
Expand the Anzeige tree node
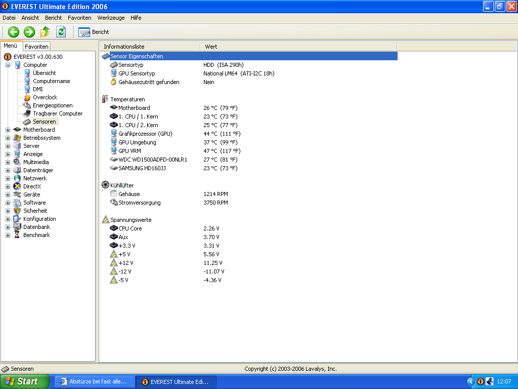[x=8, y=154]
